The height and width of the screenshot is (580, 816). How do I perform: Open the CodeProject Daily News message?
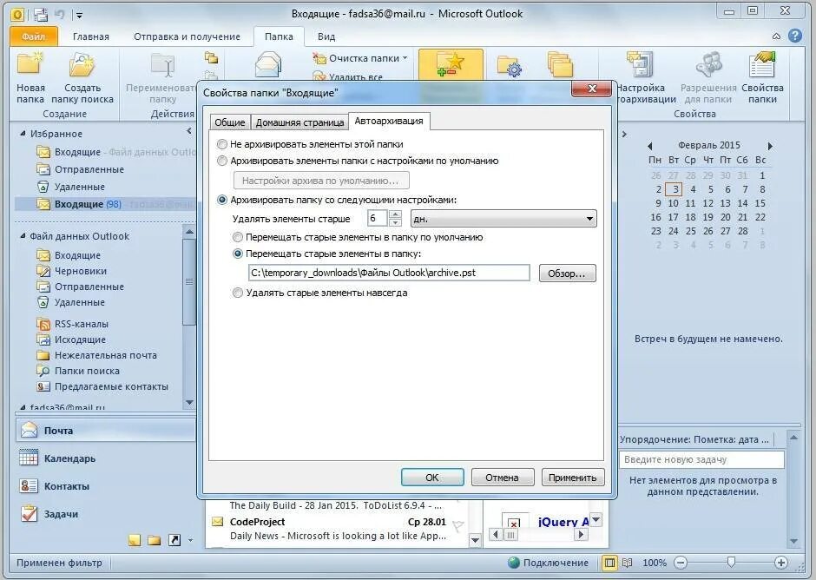tap(338, 529)
